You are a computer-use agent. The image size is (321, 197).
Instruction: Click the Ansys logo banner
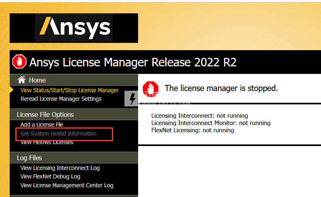[x=74, y=28]
